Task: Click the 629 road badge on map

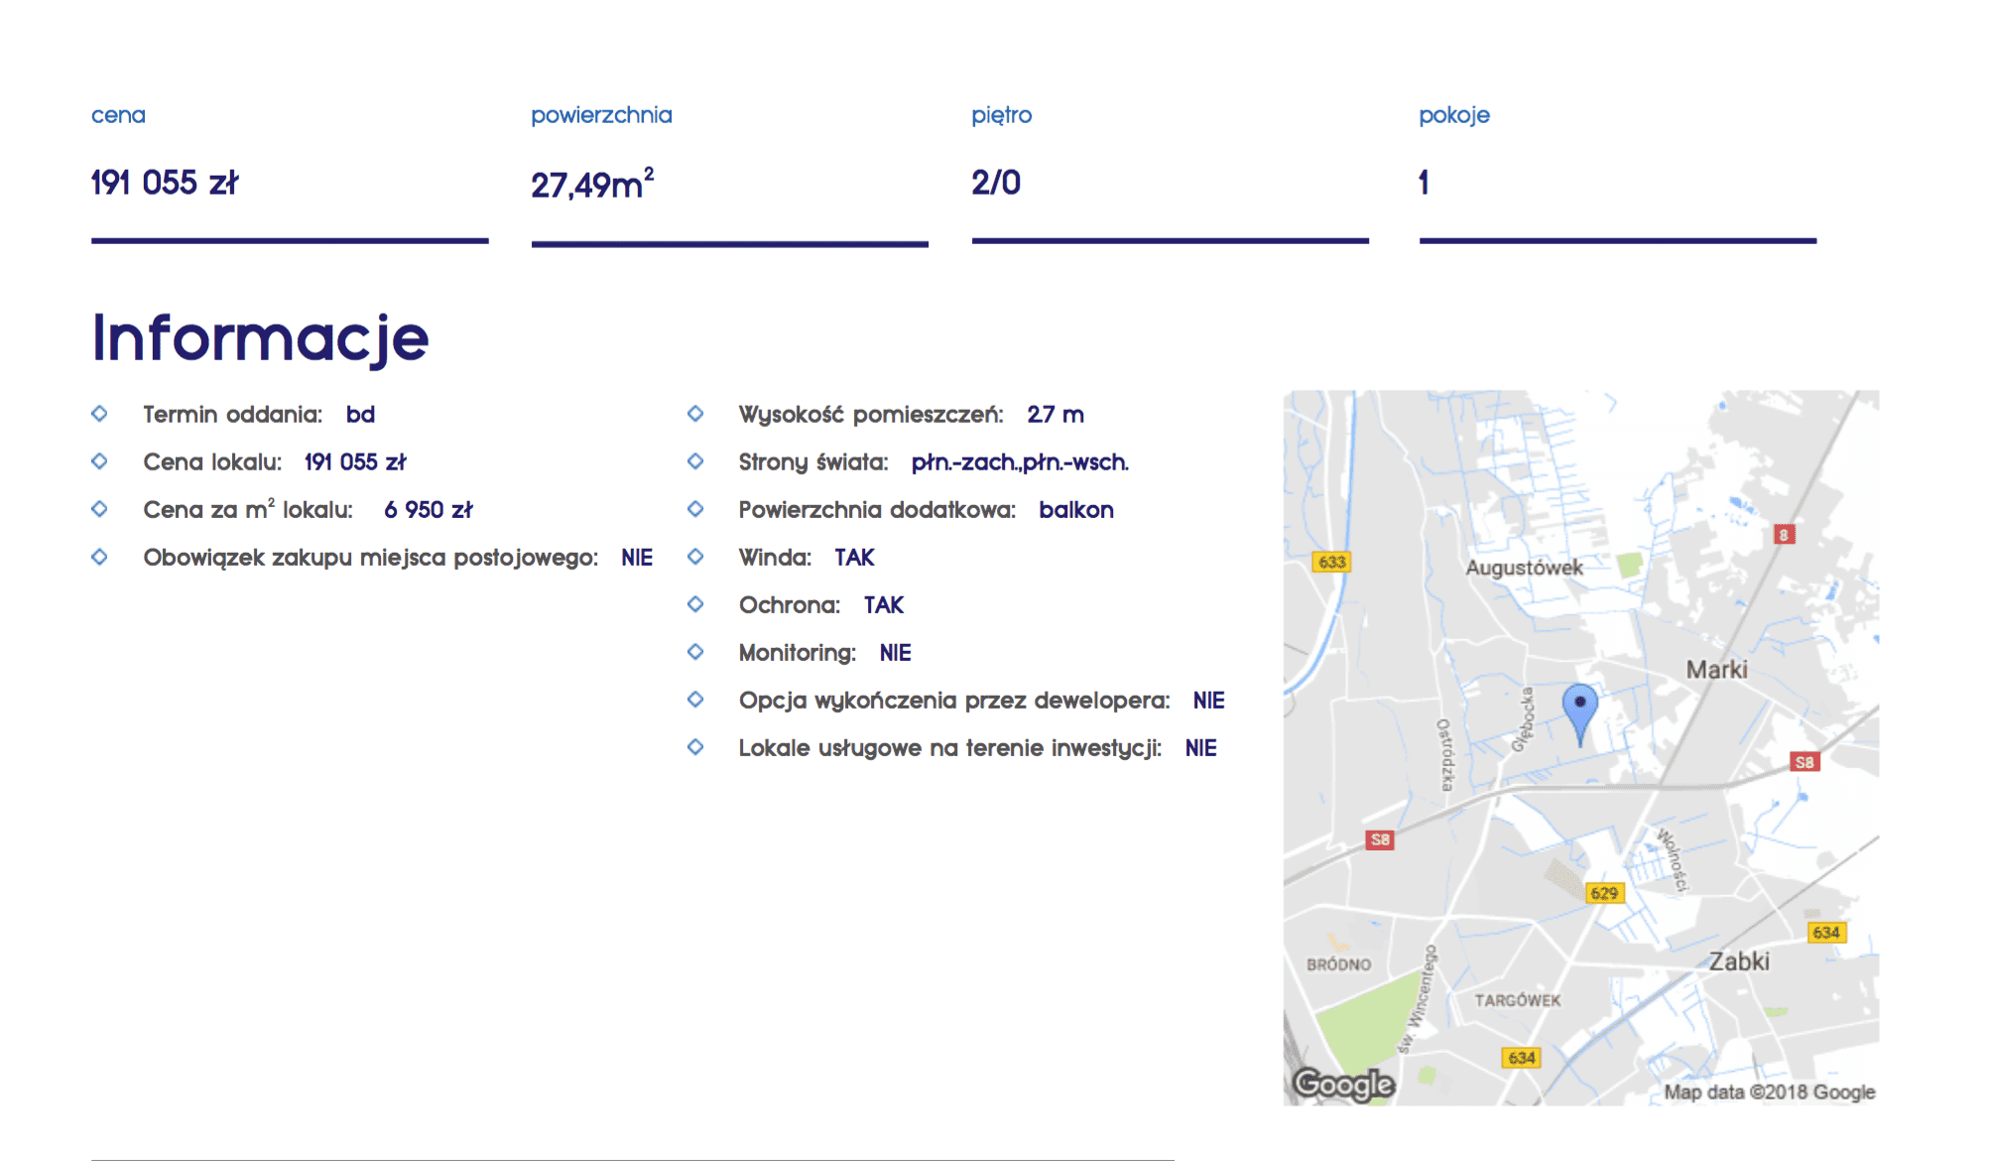Action: coord(1603,893)
